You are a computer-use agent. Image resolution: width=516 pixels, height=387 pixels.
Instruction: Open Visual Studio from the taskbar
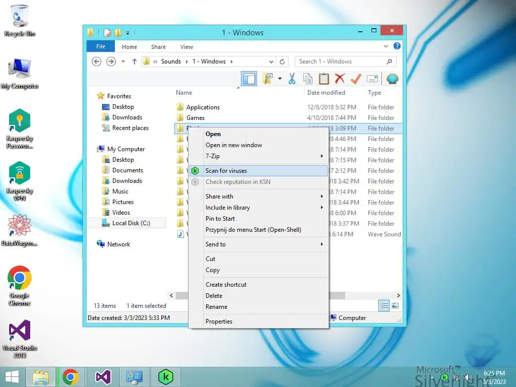(x=103, y=377)
